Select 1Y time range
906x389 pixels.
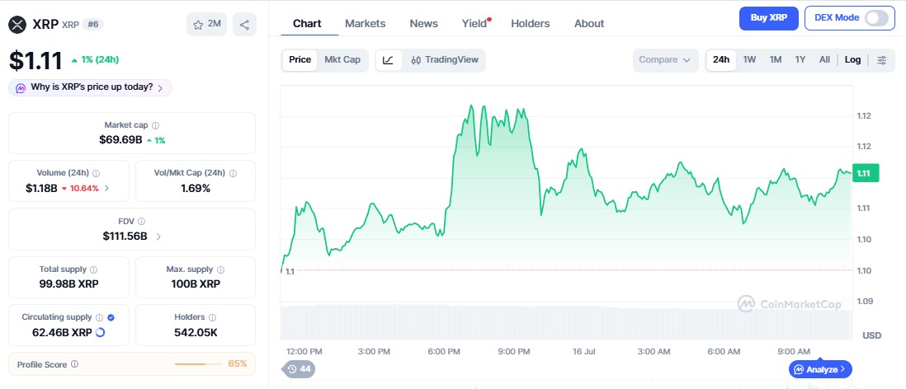coord(800,59)
